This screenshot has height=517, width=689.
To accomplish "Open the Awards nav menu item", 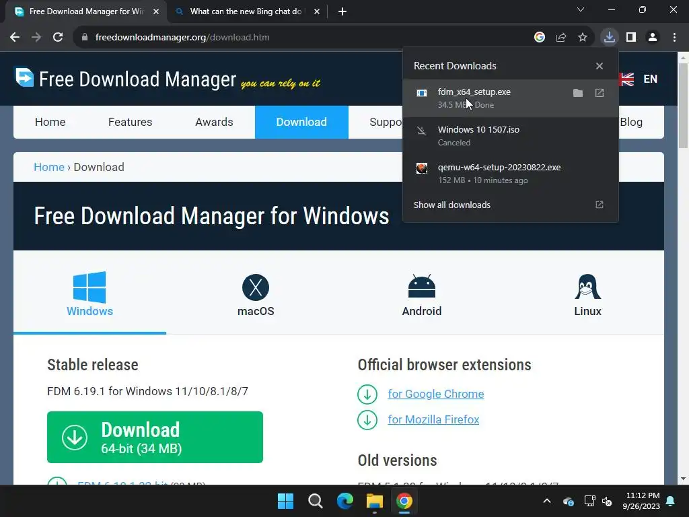I will click(x=214, y=123).
